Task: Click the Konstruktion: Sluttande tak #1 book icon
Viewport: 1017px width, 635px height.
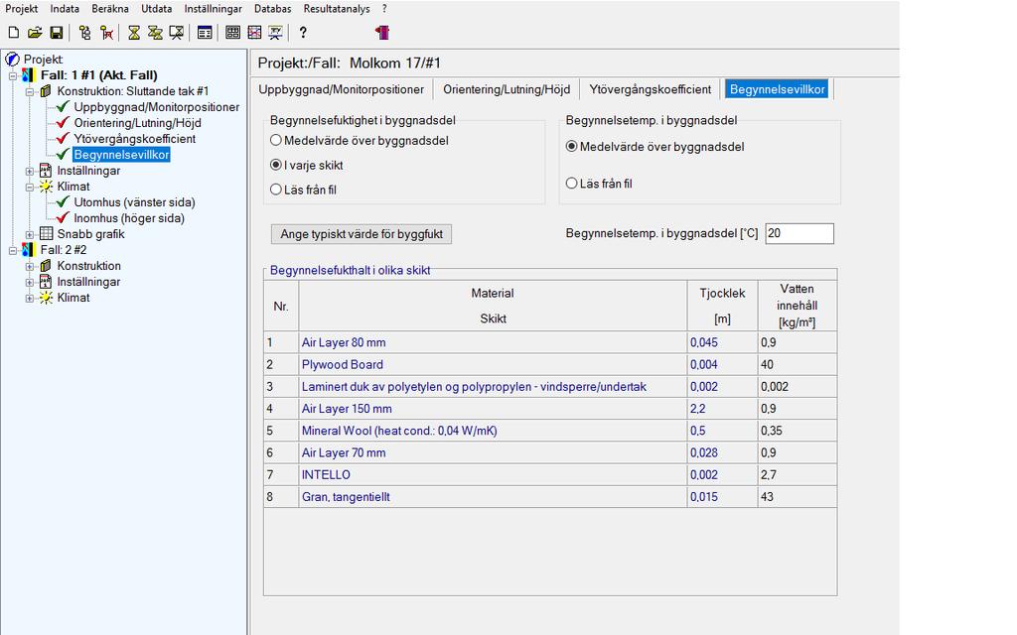Action: click(x=46, y=91)
